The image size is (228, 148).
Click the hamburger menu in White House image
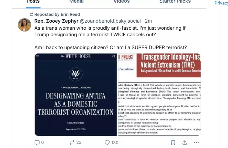click(x=37, y=56)
